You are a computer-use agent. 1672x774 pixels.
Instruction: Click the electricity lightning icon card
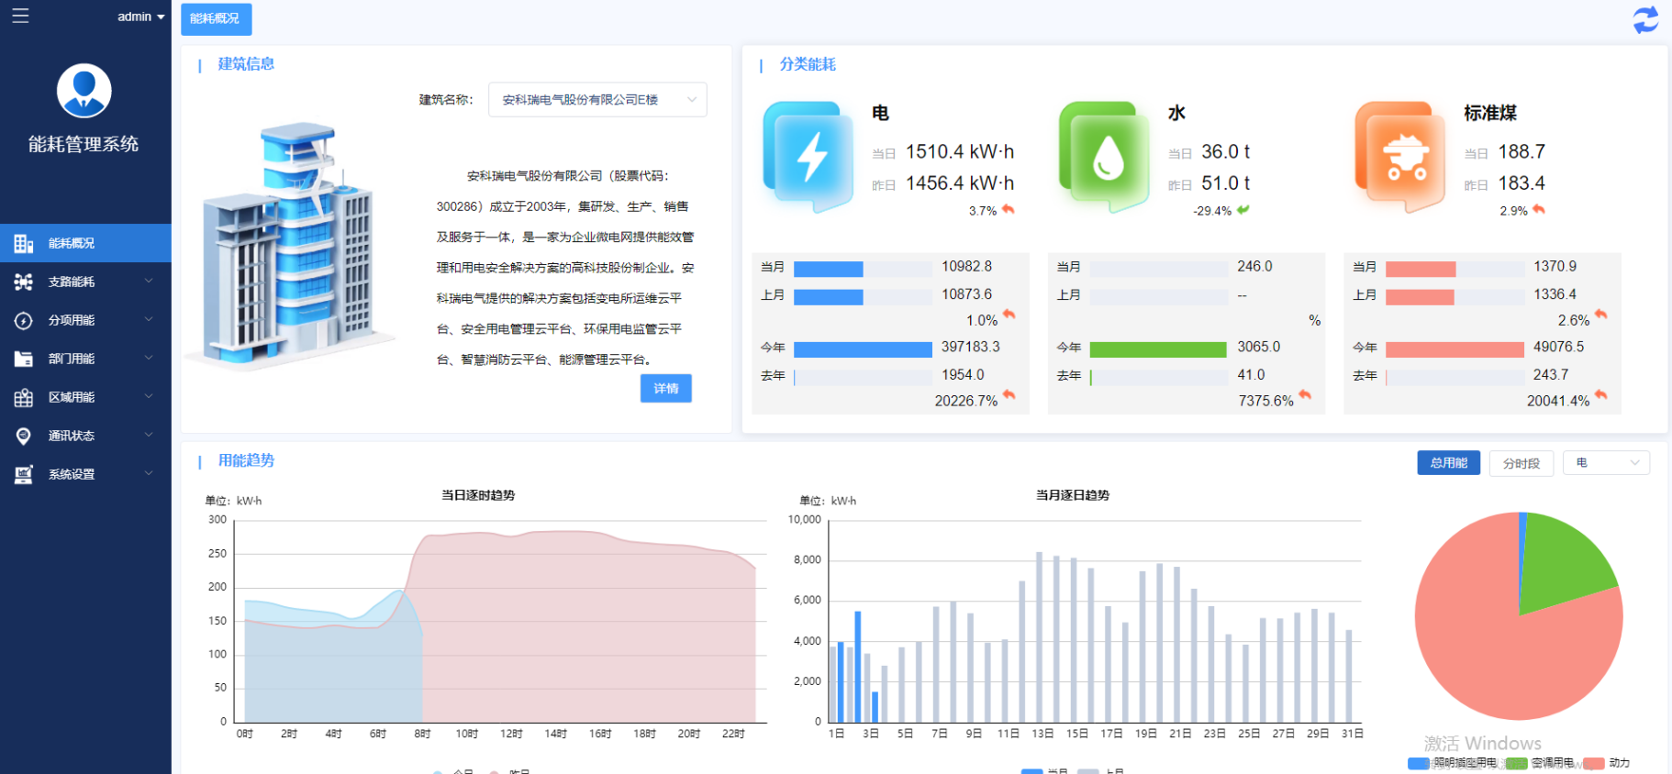coord(808,157)
